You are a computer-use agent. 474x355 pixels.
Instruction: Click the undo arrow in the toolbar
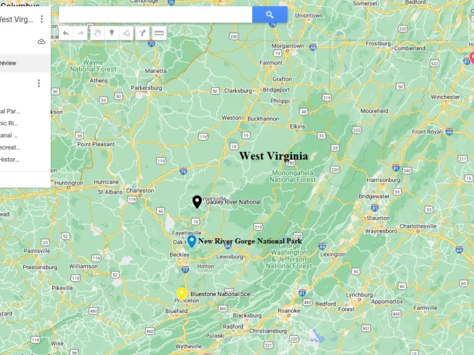coord(66,33)
